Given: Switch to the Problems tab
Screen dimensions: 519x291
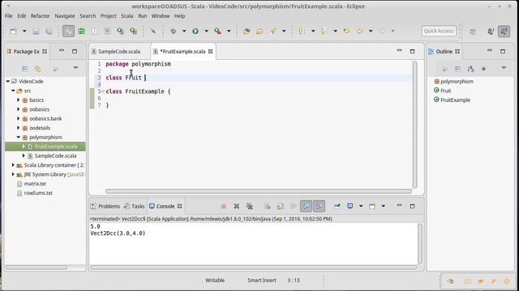Looking at the screenshot, I should coord(109,206).
